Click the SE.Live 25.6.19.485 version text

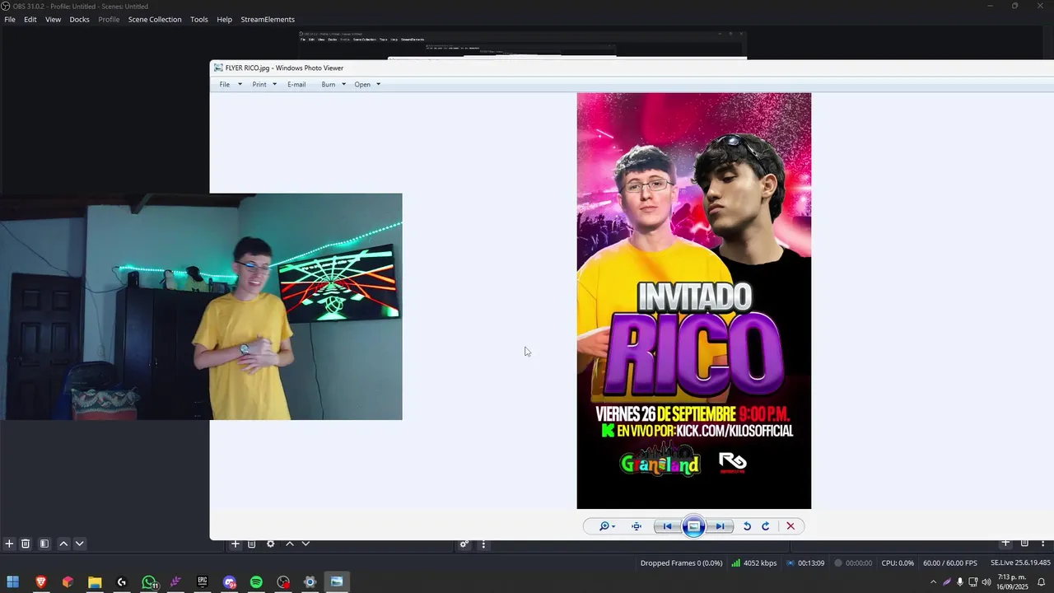click(x=1020, y=563)
